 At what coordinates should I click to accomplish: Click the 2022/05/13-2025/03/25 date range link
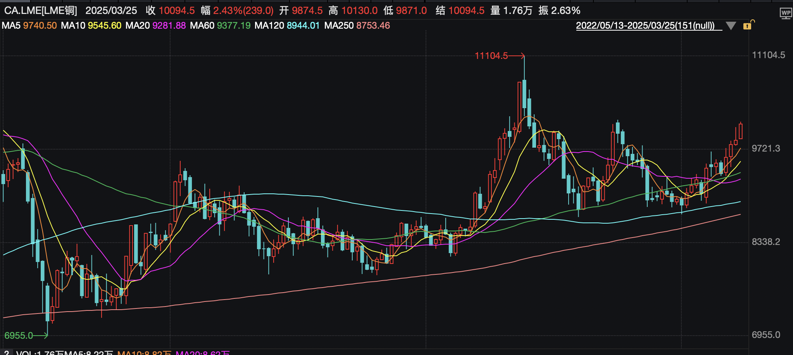click(645, 26)
